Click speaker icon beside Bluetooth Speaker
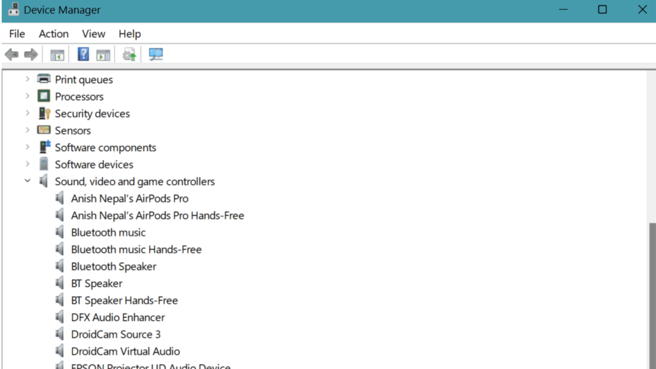The height and width of the screenshot is (369, 656). (x=60, y=266)
